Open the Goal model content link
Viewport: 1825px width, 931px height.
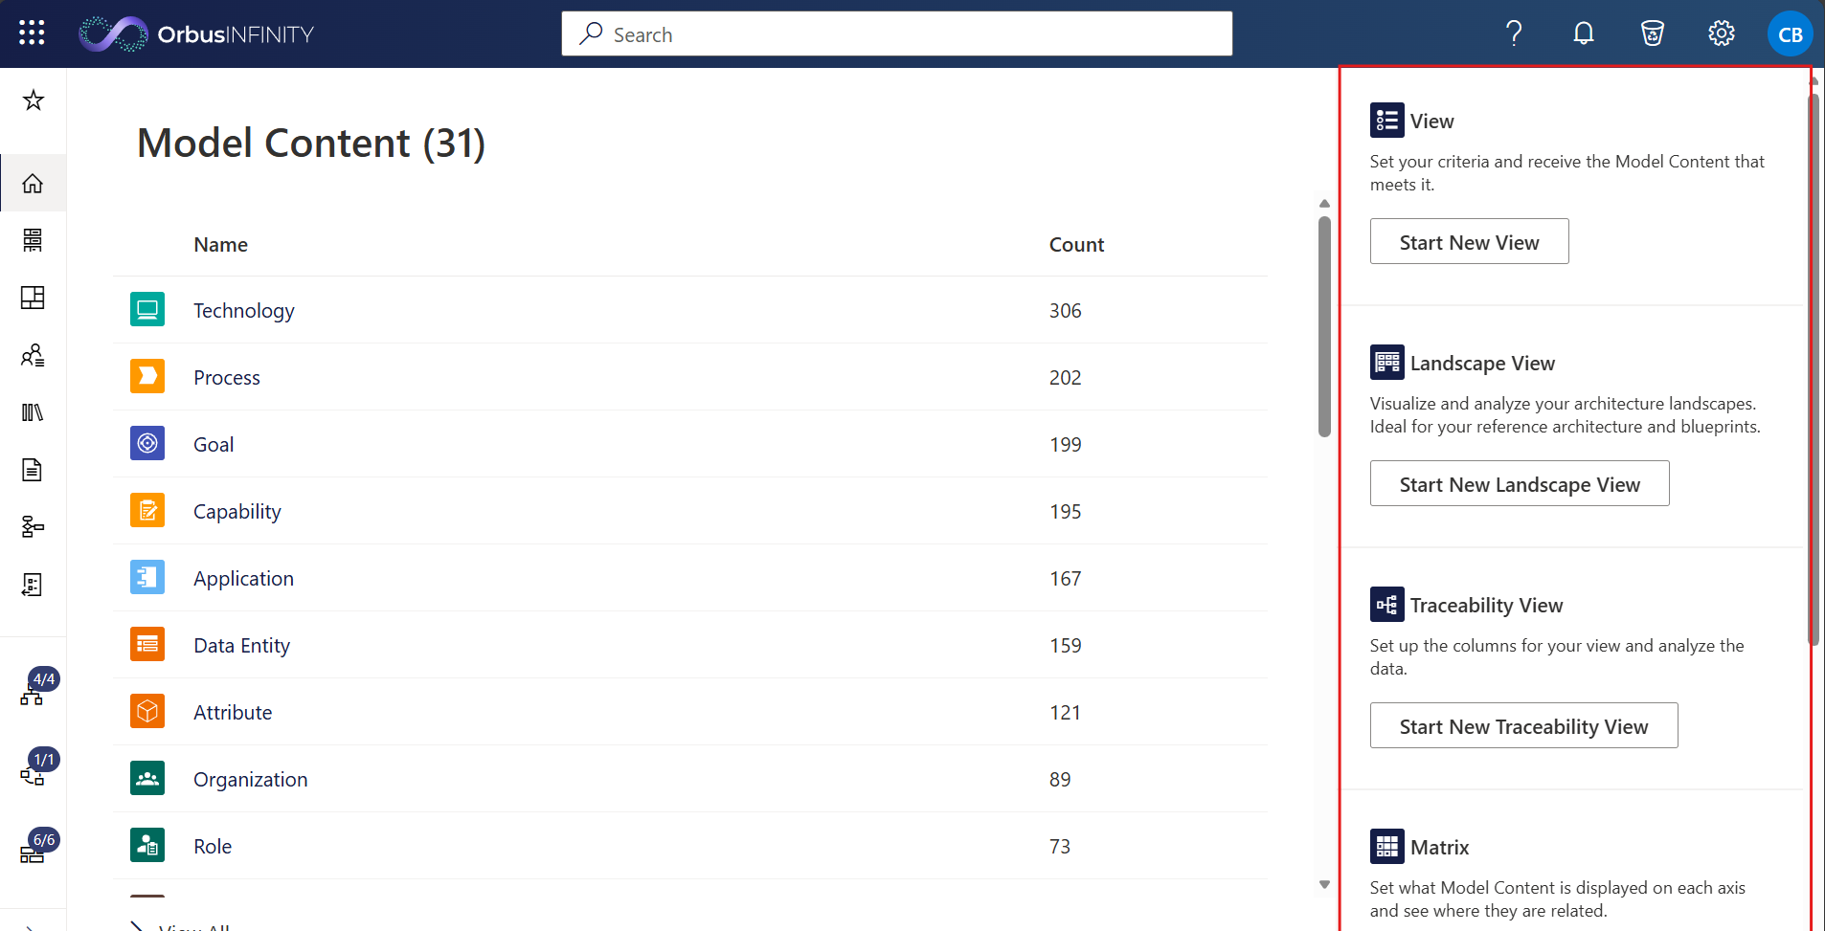(214, 445)
